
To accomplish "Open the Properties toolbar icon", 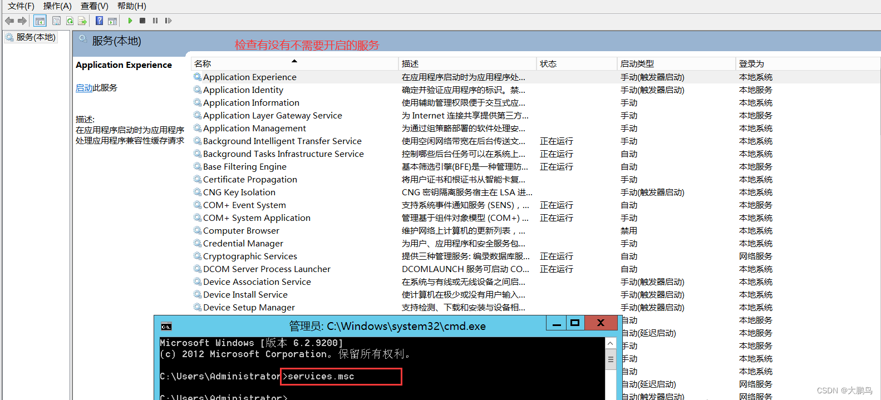I will 56,21.
